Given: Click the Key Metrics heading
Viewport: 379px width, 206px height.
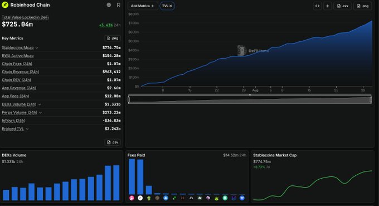Looking at the screenshot, I should pyautogui.click(x=13, y=39).
